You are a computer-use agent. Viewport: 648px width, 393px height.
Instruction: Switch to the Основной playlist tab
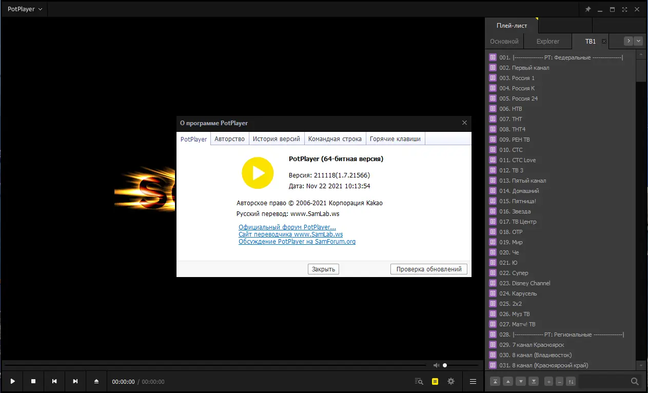504,42
